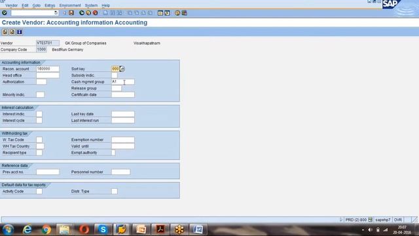
Task: Click the W. Tax Code field
Action: coord(39,140)
